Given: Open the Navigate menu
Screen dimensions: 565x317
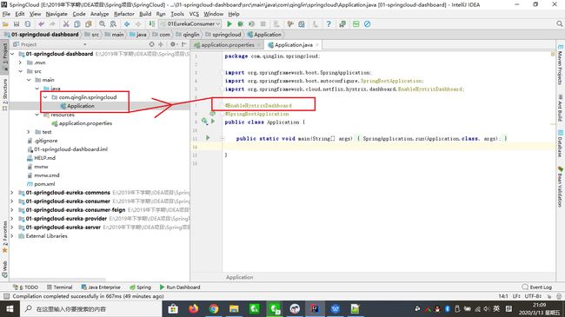Looking at the screenshot, I should click(x=56, y=14).
